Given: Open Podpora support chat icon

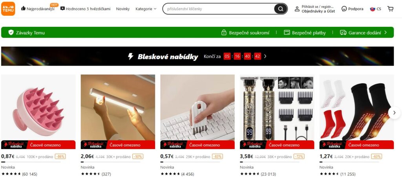Looking at the screenshot, I should (x=344, y=9).
